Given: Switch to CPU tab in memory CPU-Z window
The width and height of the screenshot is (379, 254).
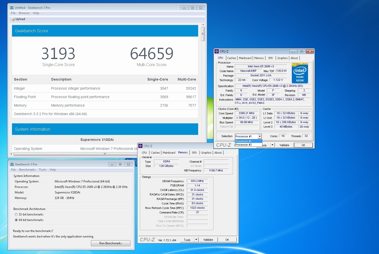Looking at the screenshot, I should coord(144,153).
